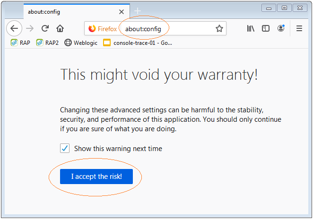Show the sidebars panel
Screen dimensions: 313x219
(266, 28)
